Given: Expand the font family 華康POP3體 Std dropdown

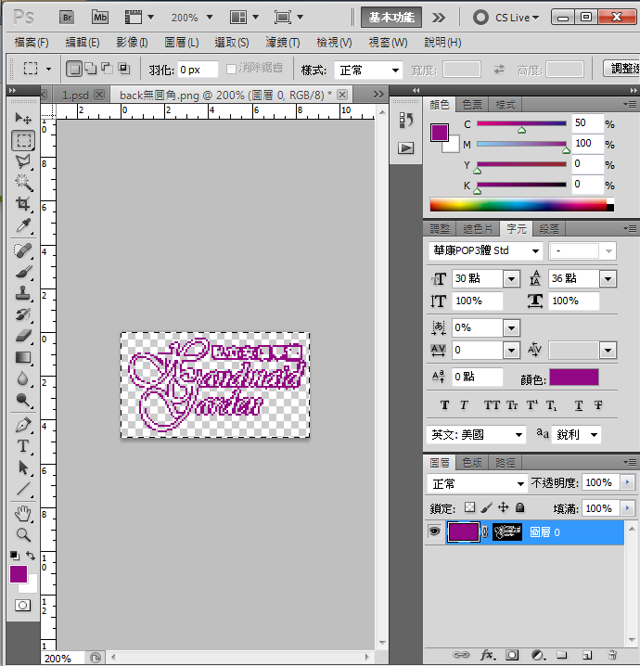Looking at the screenshot, I should [x=485, y=251].
